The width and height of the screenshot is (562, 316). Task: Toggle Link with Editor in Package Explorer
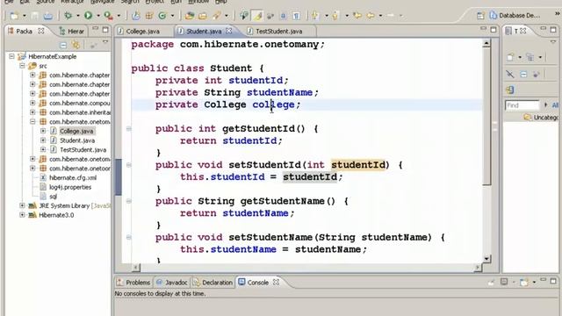(x=76, y=45)
